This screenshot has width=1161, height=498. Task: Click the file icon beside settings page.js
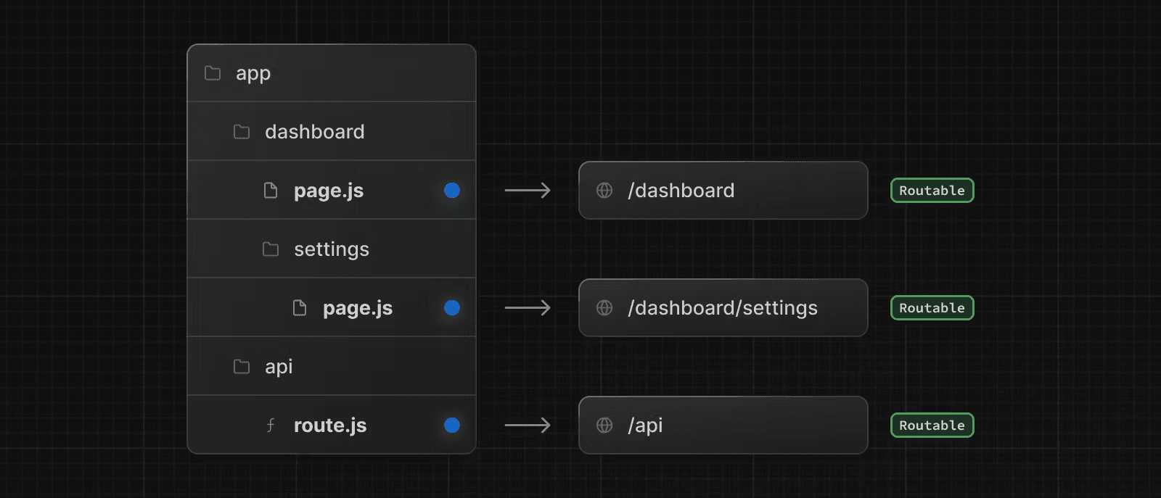tap(300, 308)
